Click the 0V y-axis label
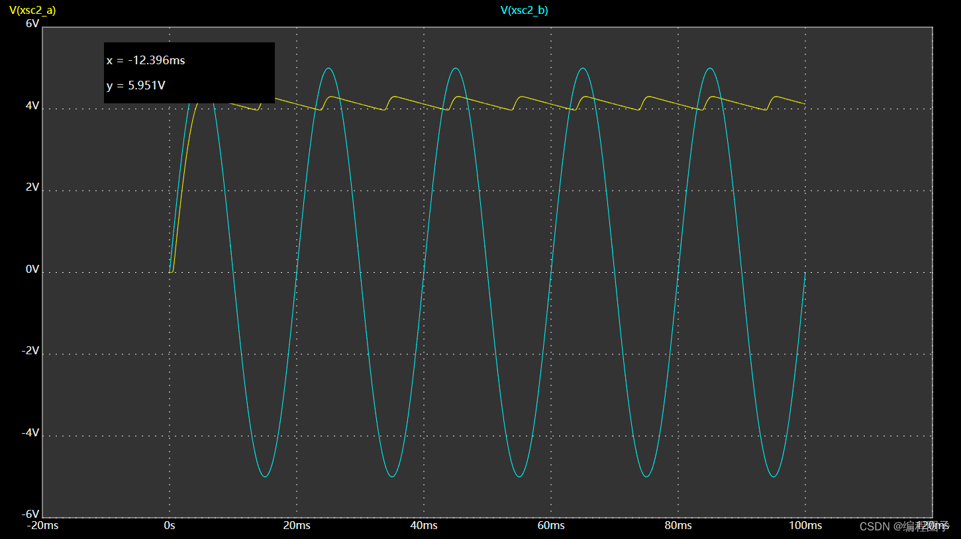 [32, 269]
